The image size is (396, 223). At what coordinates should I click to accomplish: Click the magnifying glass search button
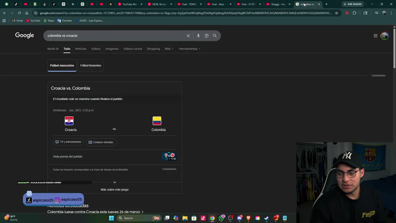point(215,36)
